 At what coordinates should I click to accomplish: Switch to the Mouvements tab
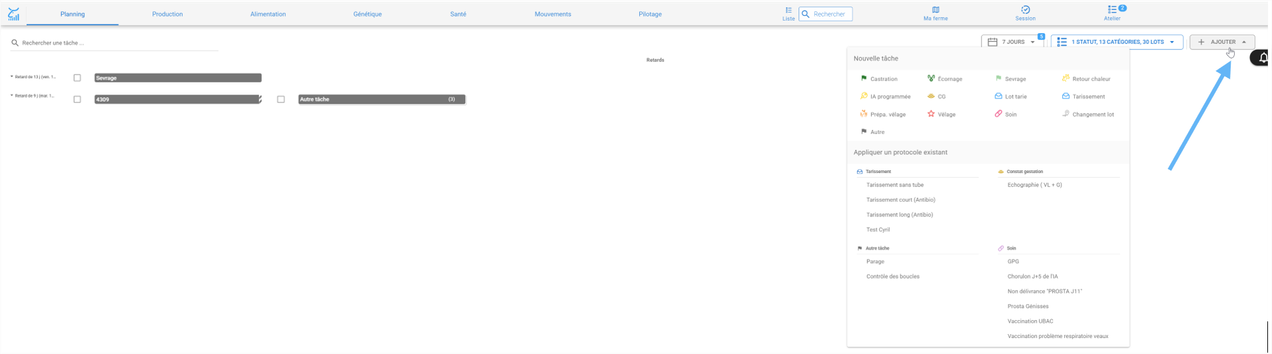[553, 14]
